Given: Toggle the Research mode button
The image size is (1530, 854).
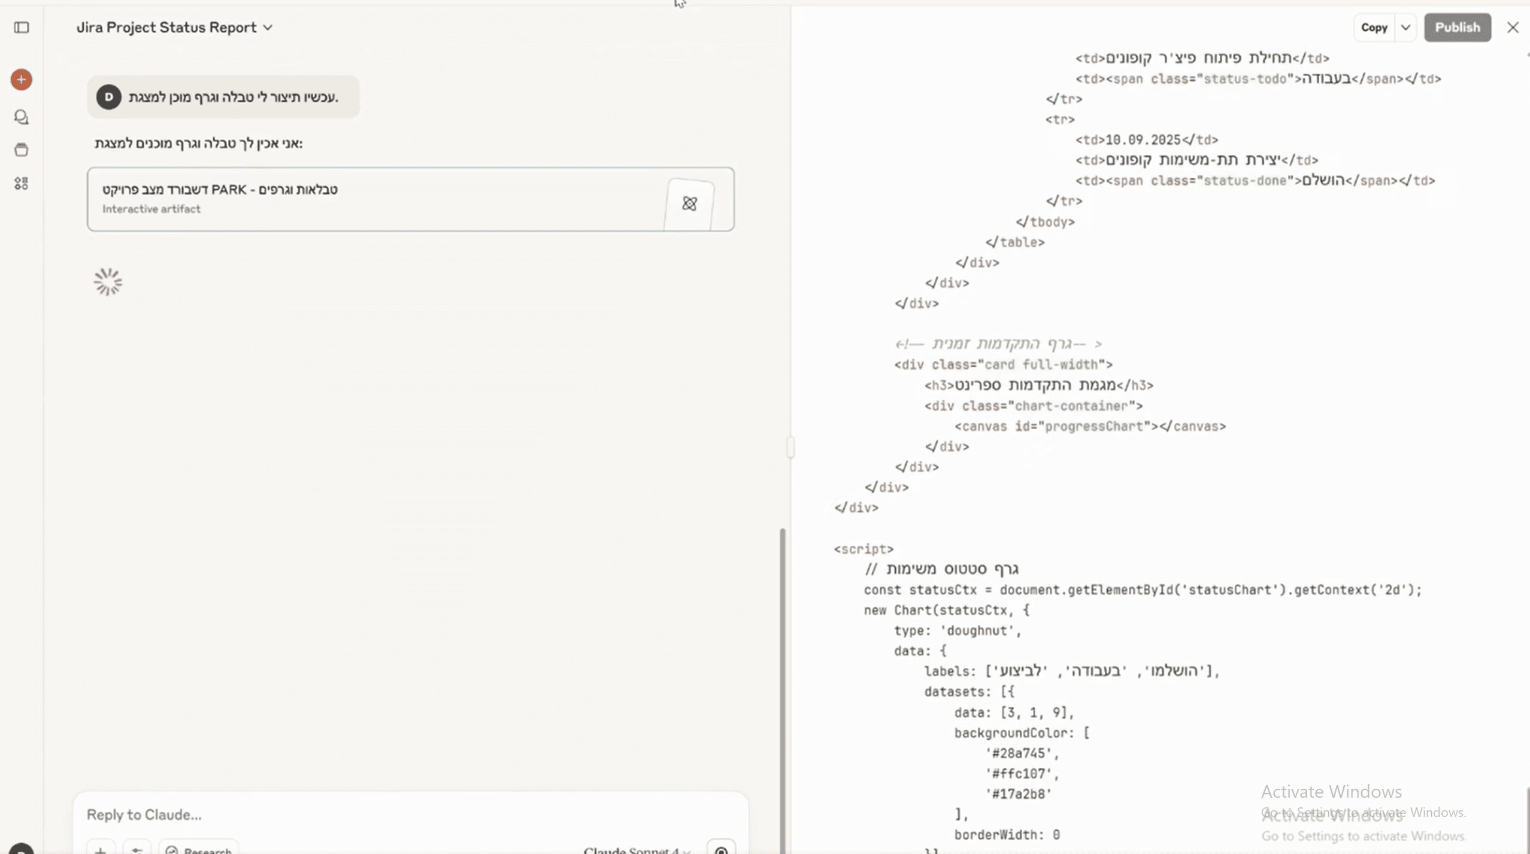Looking at the screenshot, I should (x=198, y=849).
